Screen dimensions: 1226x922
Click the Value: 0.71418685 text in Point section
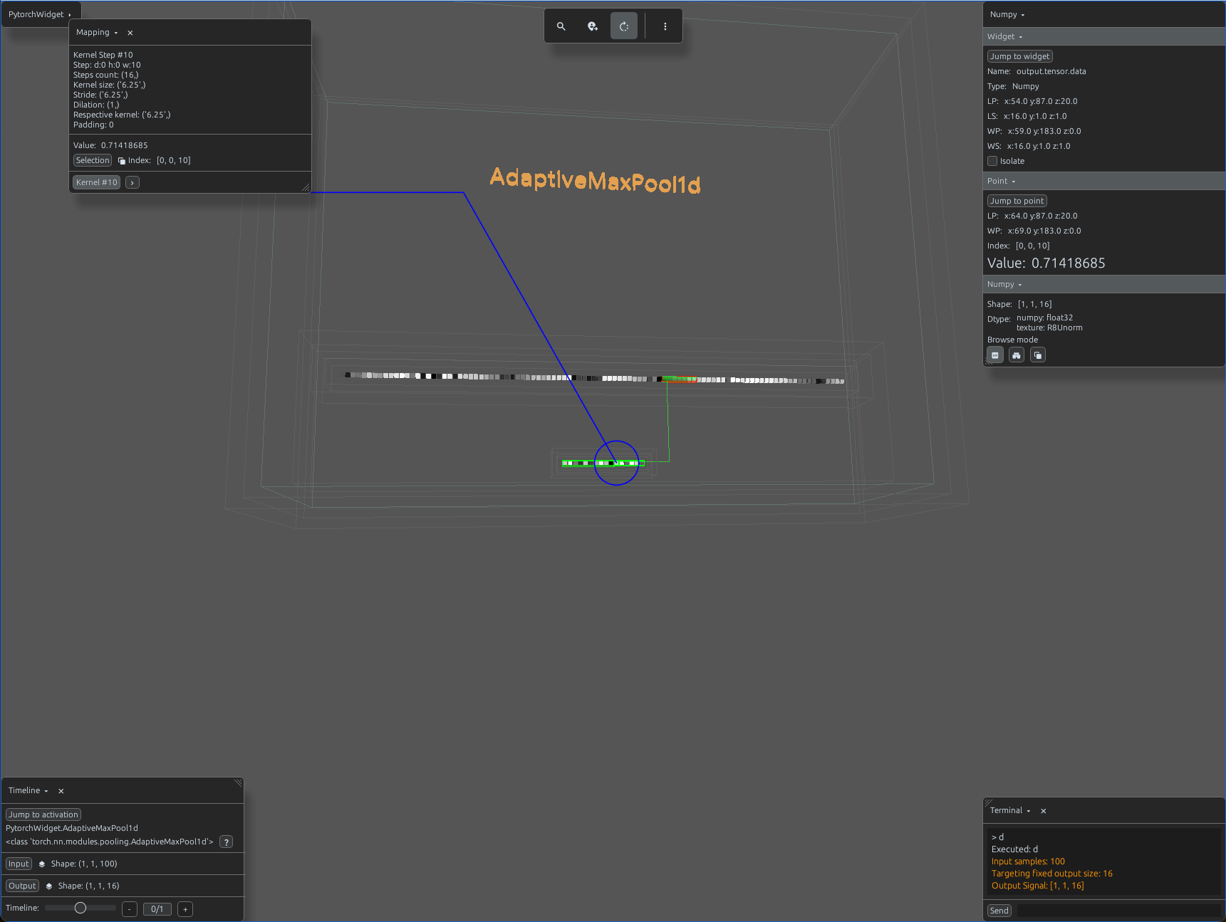[x=1046, y=263]
